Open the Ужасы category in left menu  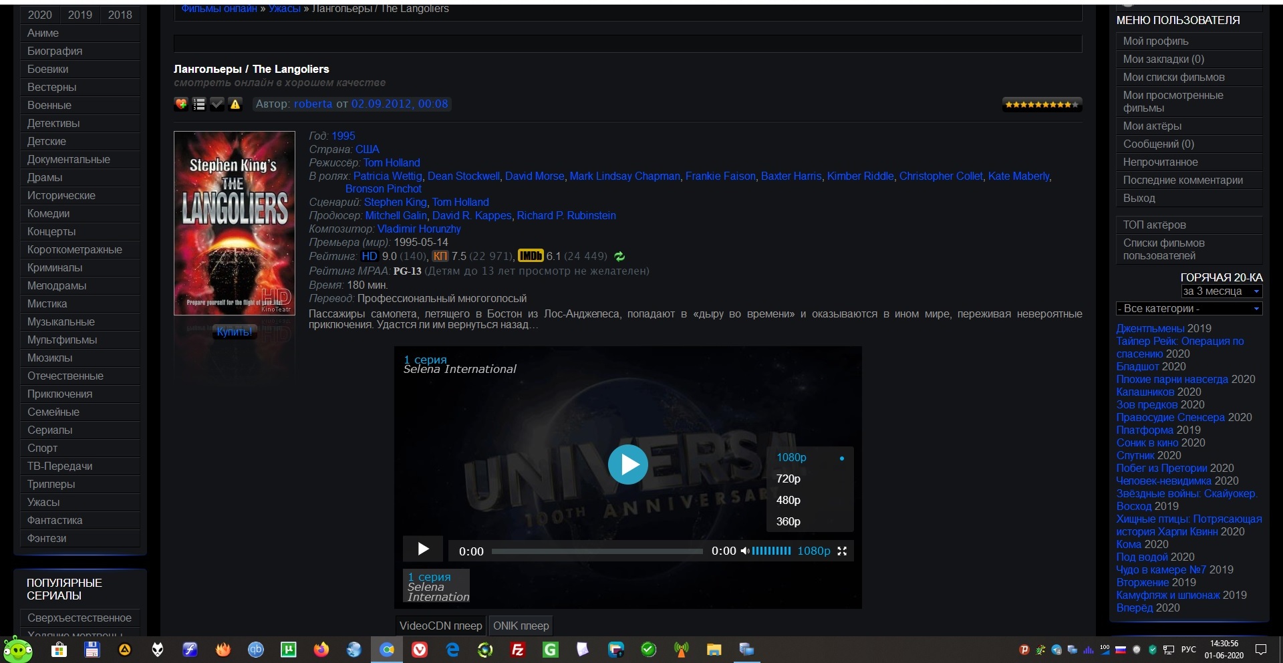(x=43, y=502)
